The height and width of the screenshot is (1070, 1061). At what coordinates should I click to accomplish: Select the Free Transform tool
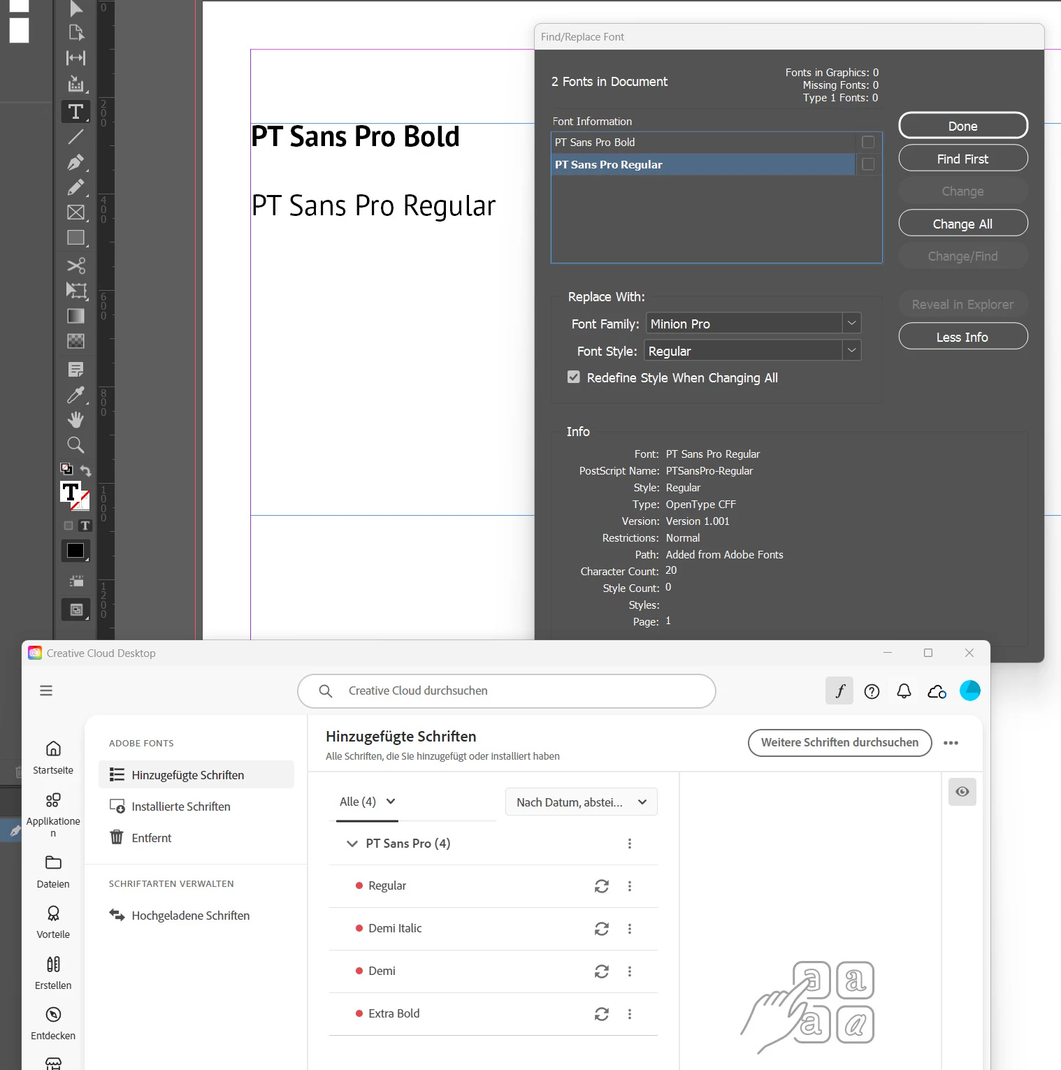[x=75, y=291]
